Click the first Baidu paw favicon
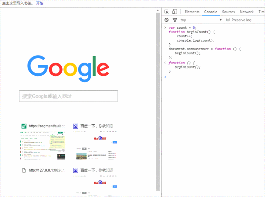The height and width of the screenshot is (197, 265). pos(76,126)
